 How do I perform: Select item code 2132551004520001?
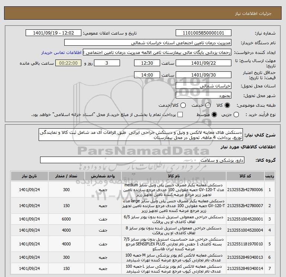pos(245,219)
